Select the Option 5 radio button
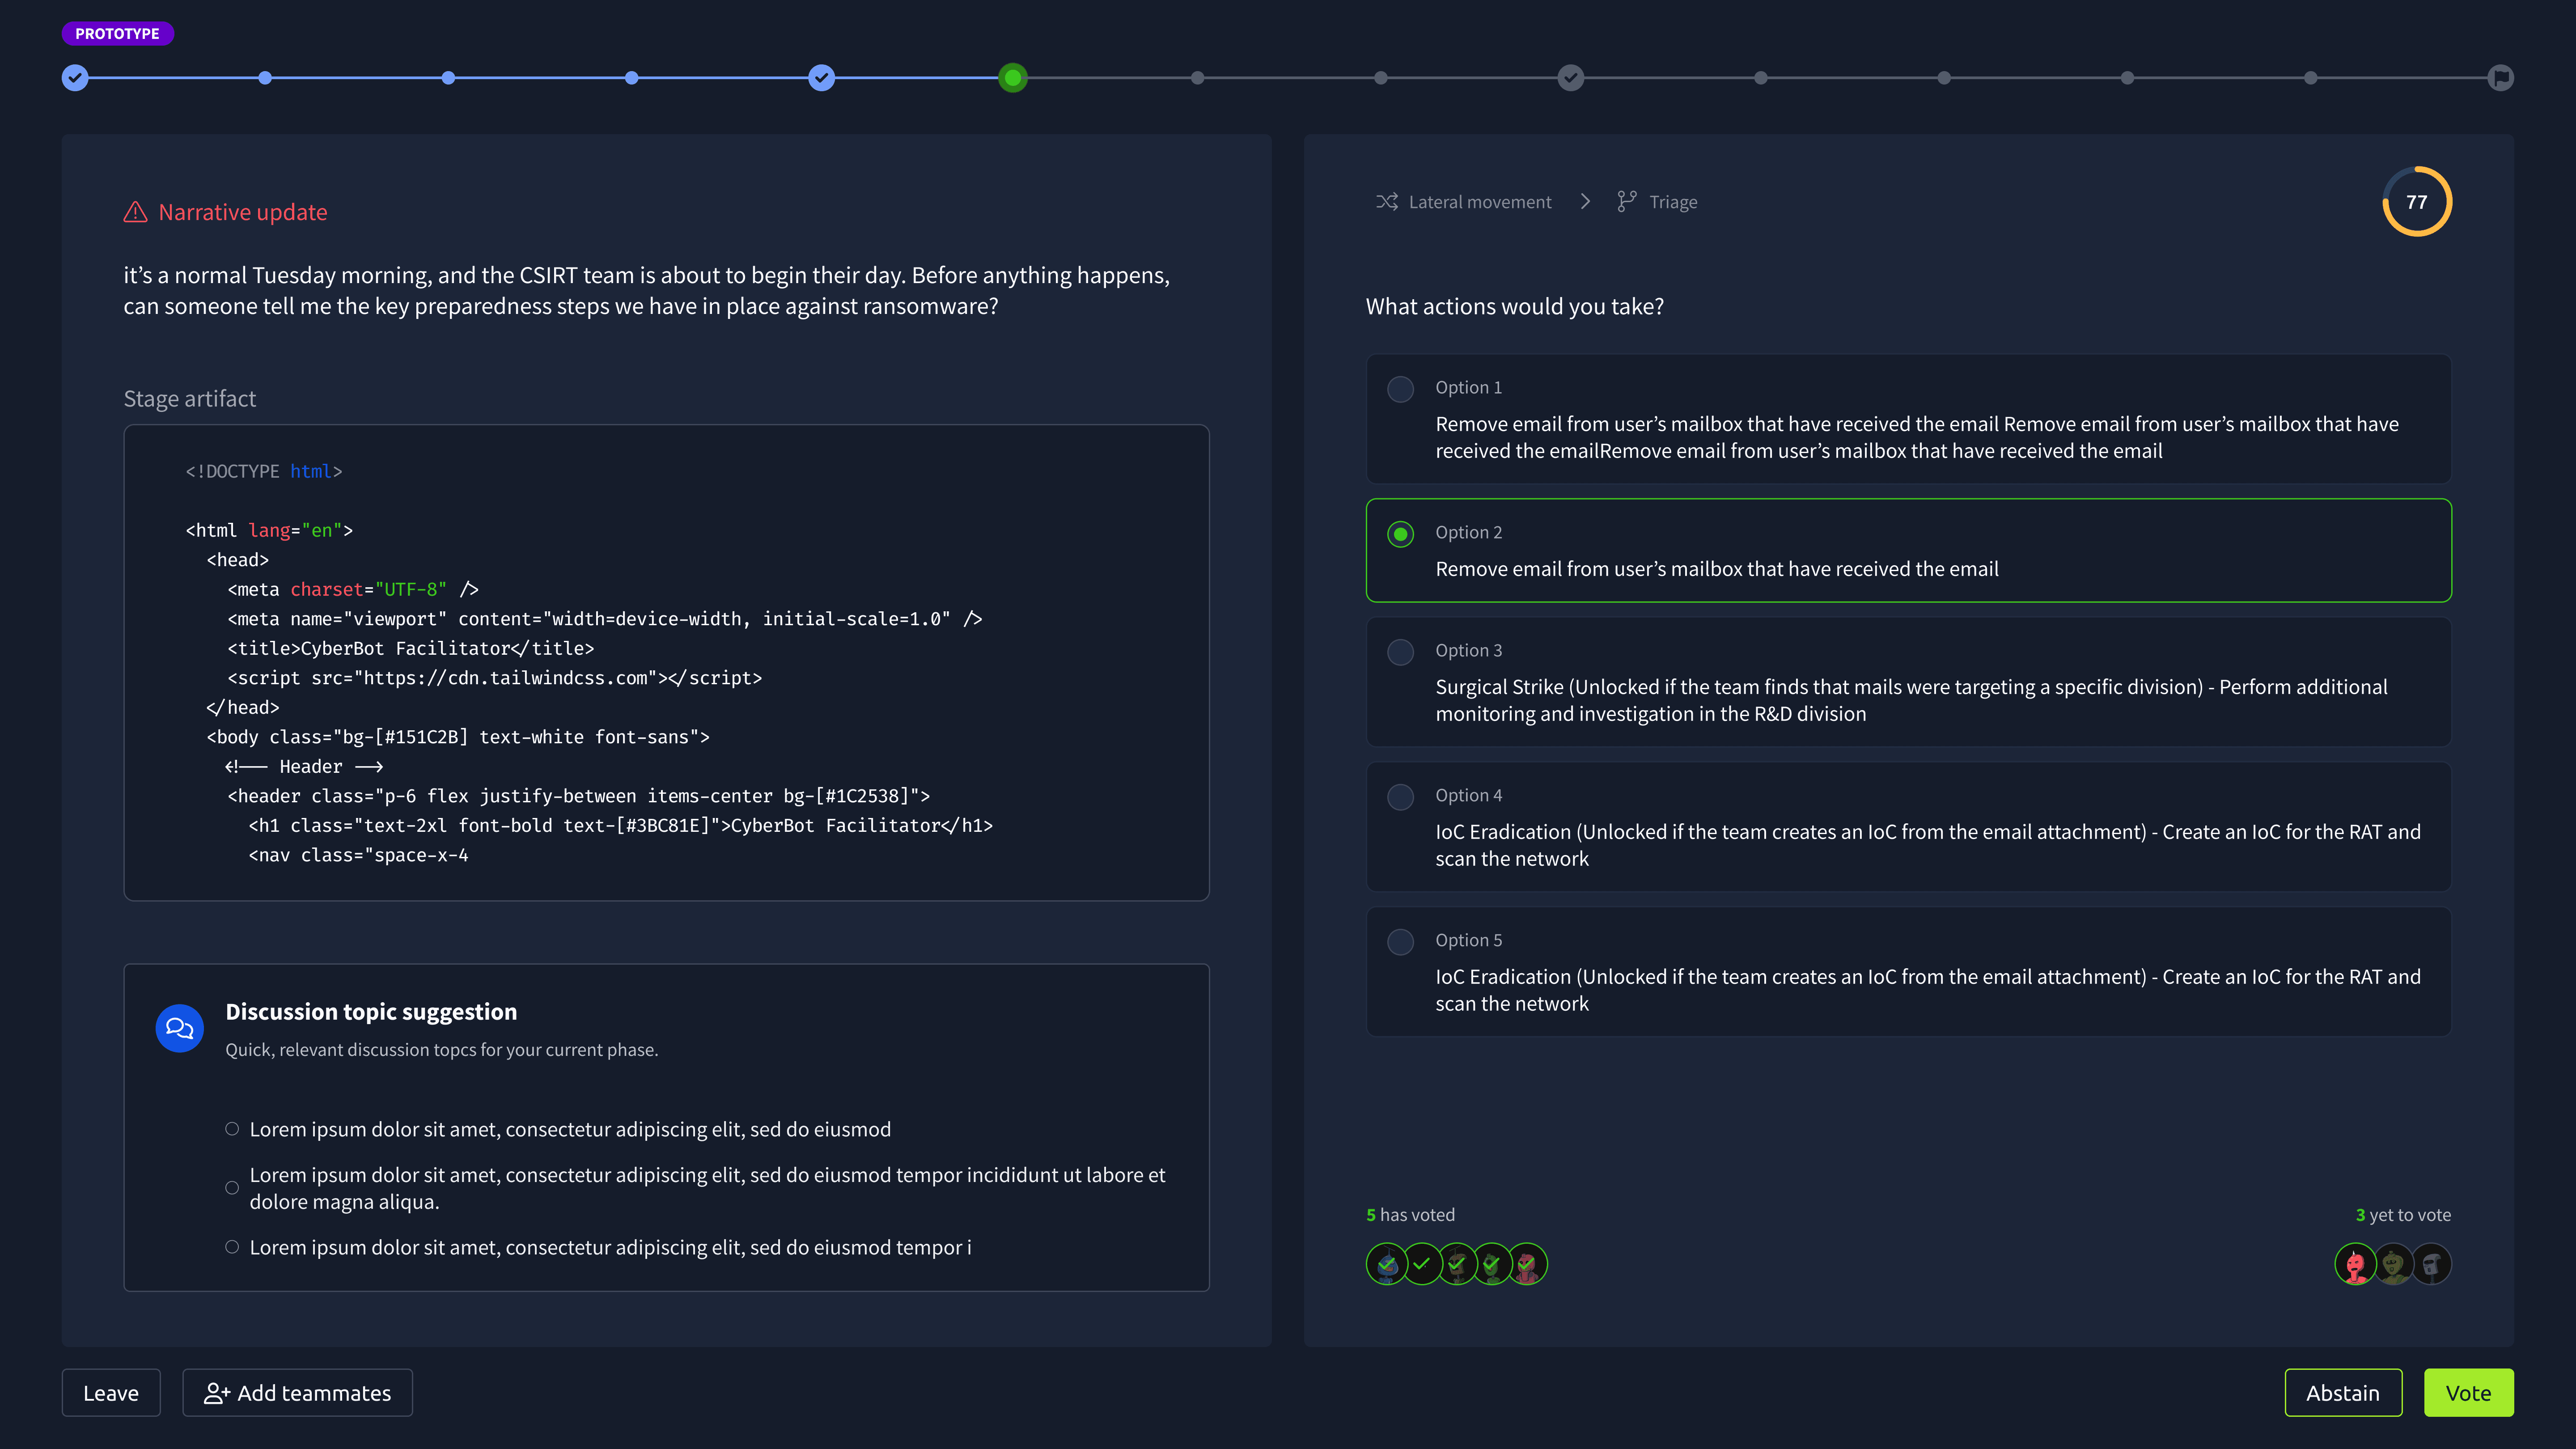This screenshot has width=2576, height=1449. click(x=1400, y=942)
